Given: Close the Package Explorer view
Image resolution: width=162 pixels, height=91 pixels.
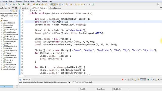Looking at the screenshot, I should pos(9,8).
